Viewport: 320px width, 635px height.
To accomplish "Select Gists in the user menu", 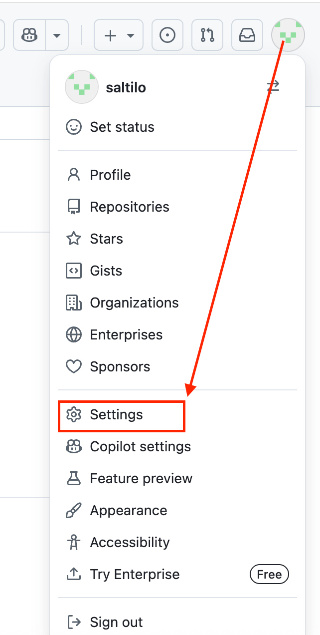I will [x=106, y=271].
